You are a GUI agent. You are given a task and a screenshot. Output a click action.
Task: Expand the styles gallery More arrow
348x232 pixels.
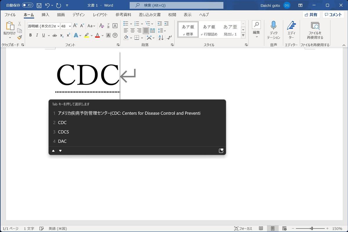click(x=243, y=36)
